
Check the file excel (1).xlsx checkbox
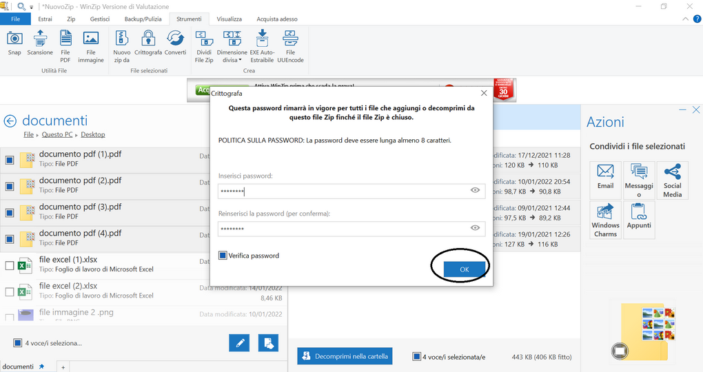[10, 266]
